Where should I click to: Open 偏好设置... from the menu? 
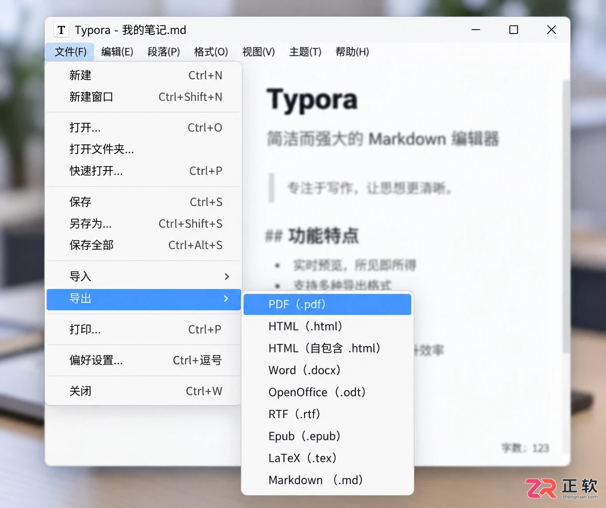tap(144, 360)
